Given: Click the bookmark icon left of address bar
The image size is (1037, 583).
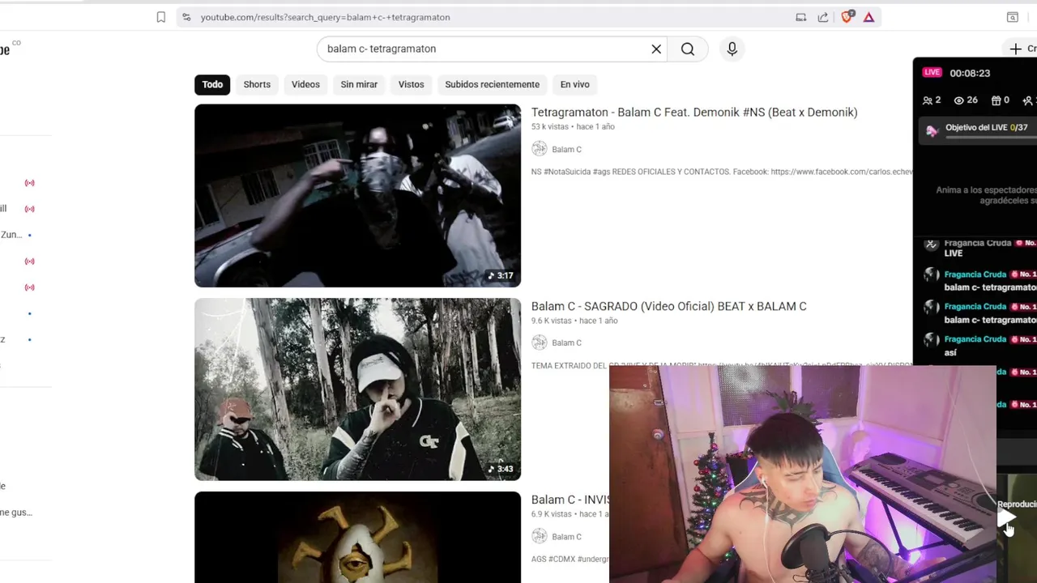Looking at the screenshot, I should [x=161, y=17].
